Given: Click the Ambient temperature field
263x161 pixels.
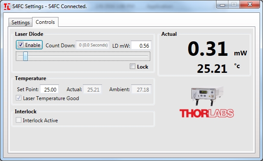Looking at the screenshot, I should [x=142, y=89].
